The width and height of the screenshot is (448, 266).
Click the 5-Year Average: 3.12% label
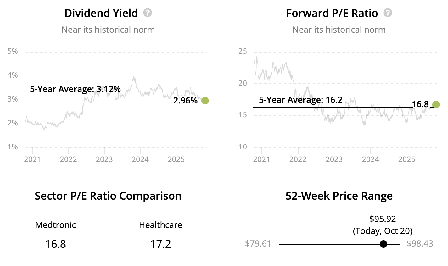pyautogui.click(x=75, y=89)
